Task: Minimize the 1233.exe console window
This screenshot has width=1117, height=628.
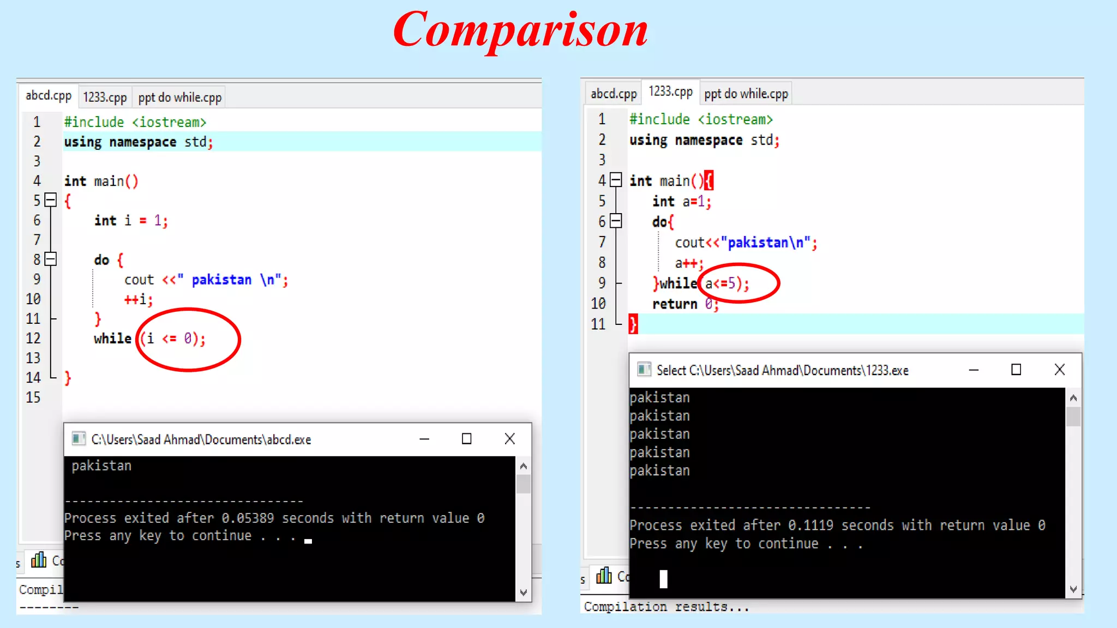Action: click(974, 370)
